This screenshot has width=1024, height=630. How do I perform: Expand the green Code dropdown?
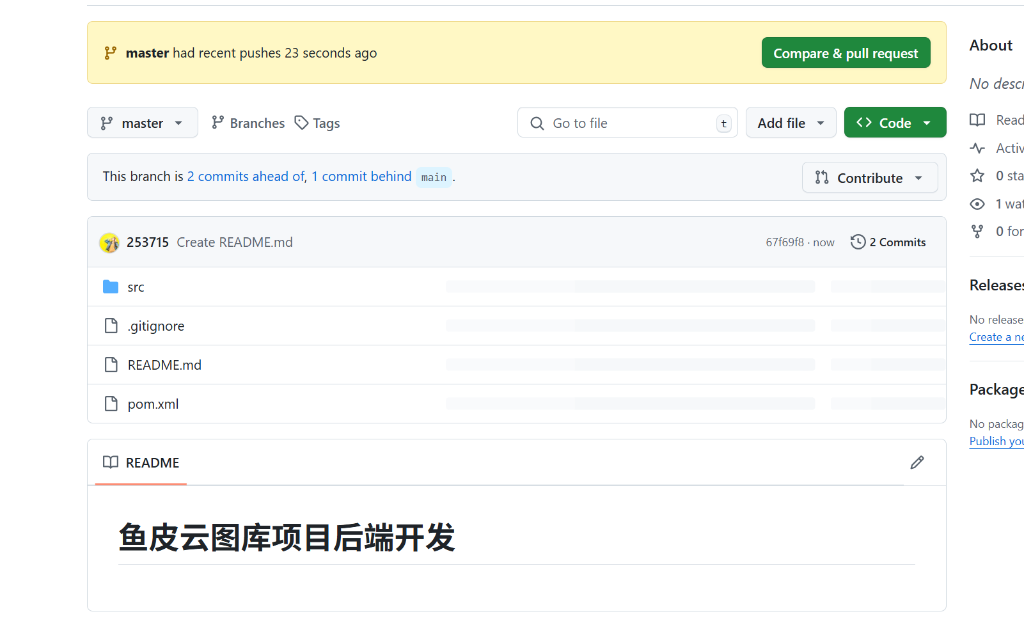[x=894, y=123]
